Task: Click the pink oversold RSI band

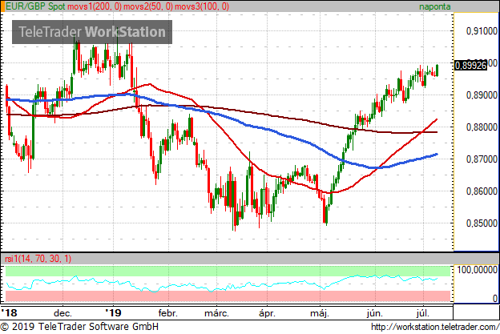Action: pos(228,296)
